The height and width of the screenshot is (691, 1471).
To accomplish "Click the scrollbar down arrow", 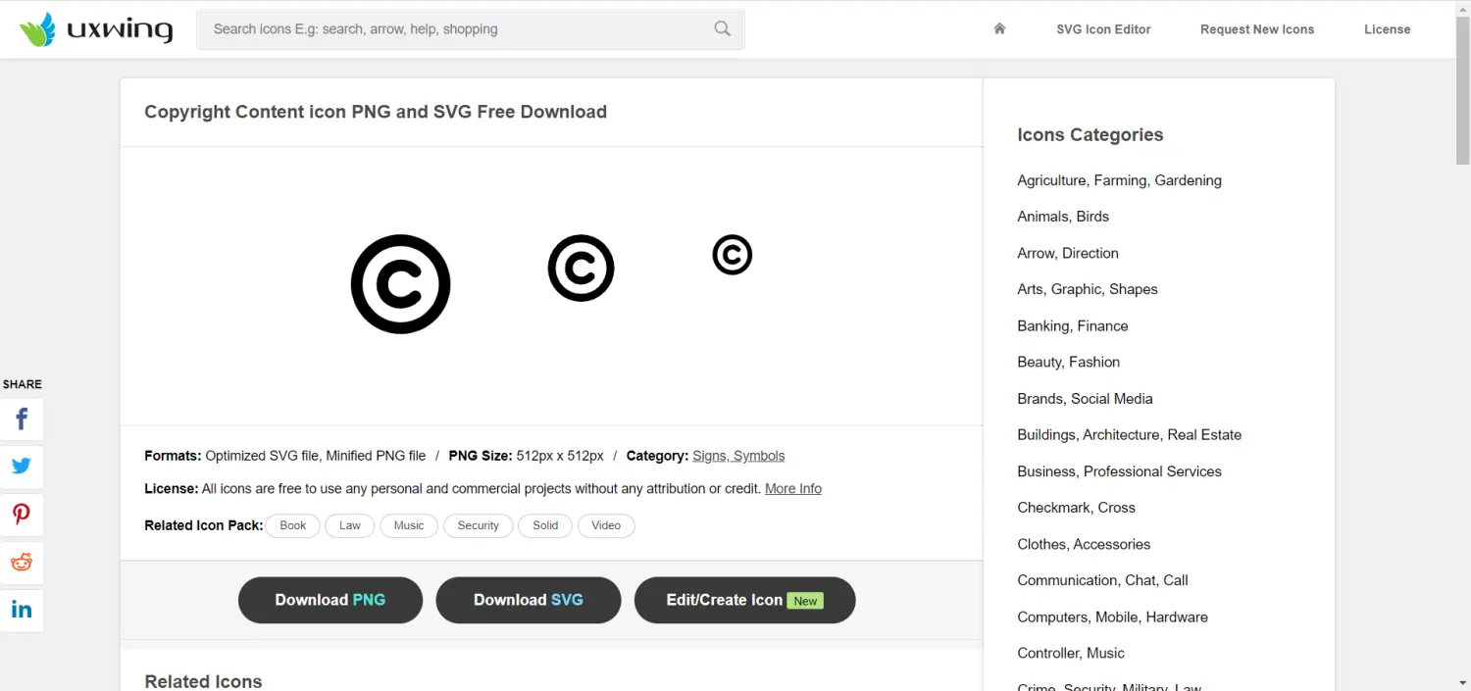I will pos(1462,682).
